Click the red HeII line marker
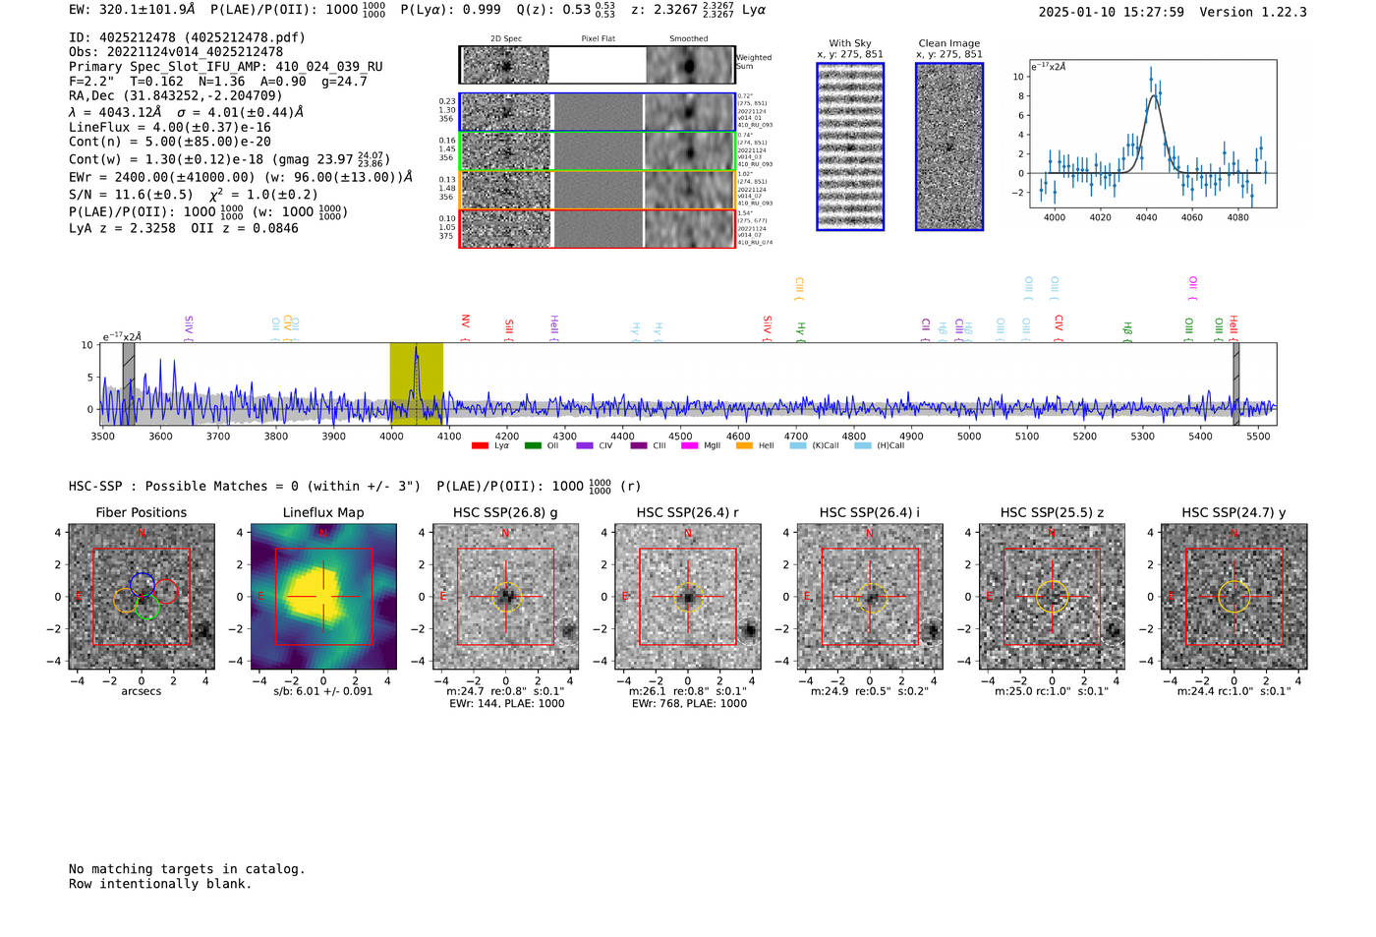This screenshot has height=937, width=1376. [x=1233, y=328]
